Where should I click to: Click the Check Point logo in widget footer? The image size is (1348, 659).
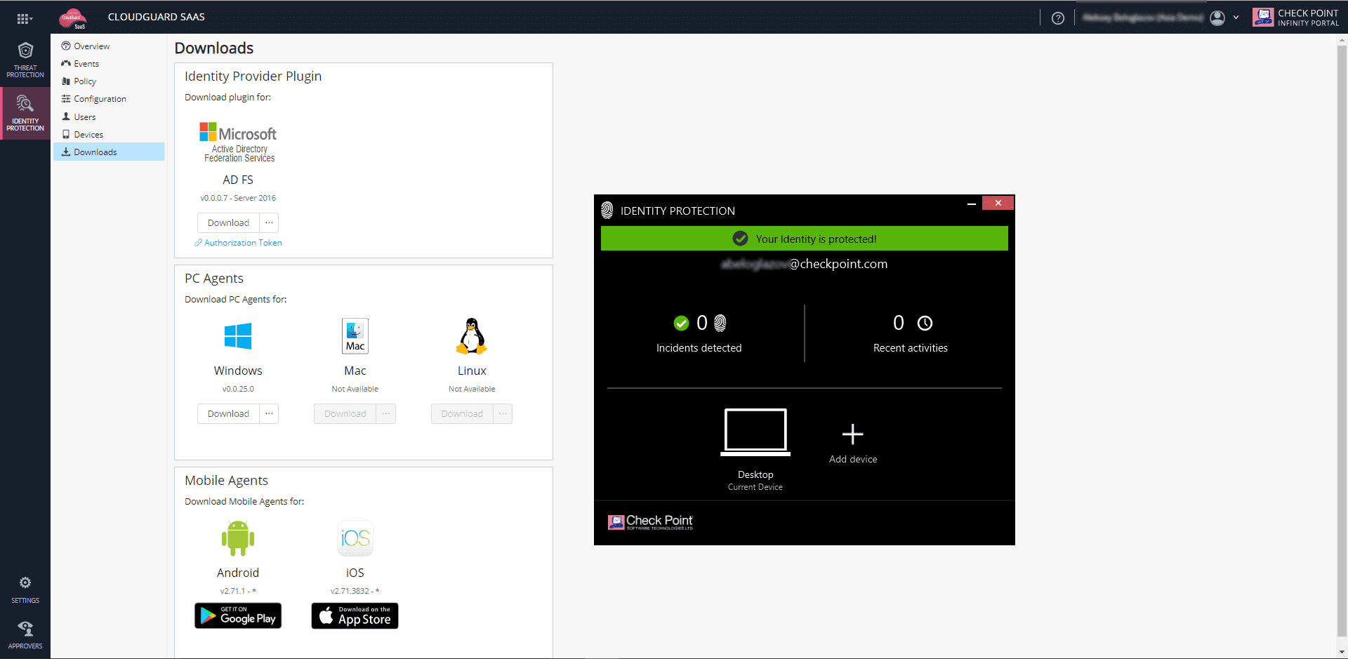click(x=651, y=522)
